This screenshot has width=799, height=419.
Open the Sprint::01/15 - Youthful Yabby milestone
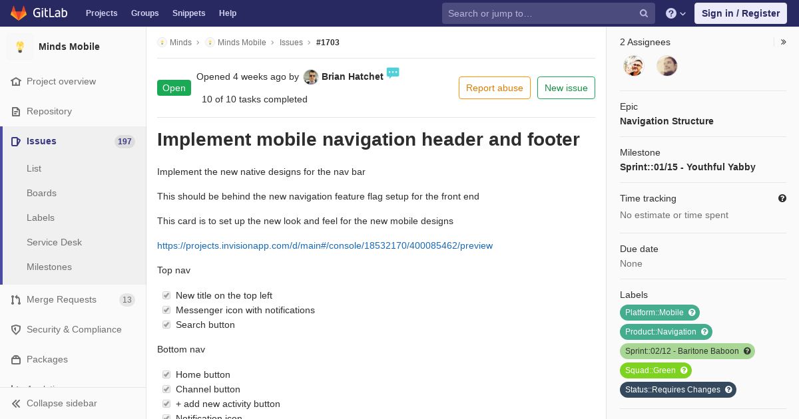pyautogui.click(x=688, y=167)
